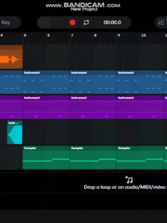Select the orange audio waveform clip

pyautogui.click(x=11, y=57)
